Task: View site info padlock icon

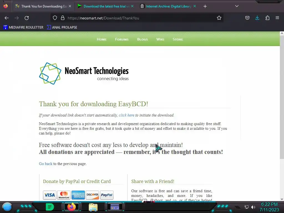Action: 63,18
